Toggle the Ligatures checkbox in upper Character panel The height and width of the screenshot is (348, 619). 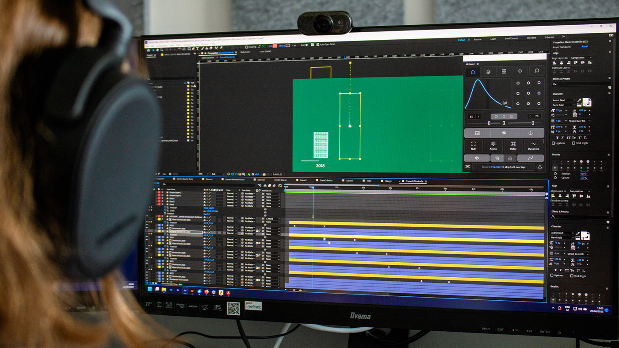click(554, 143)
